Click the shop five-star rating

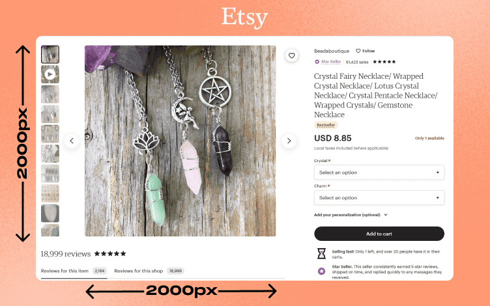point(384,62)
